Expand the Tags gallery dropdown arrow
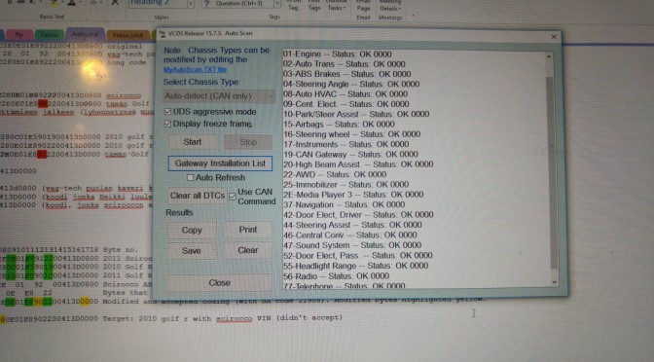This screenshot has width=654, height=362. [x=277, y=4]
